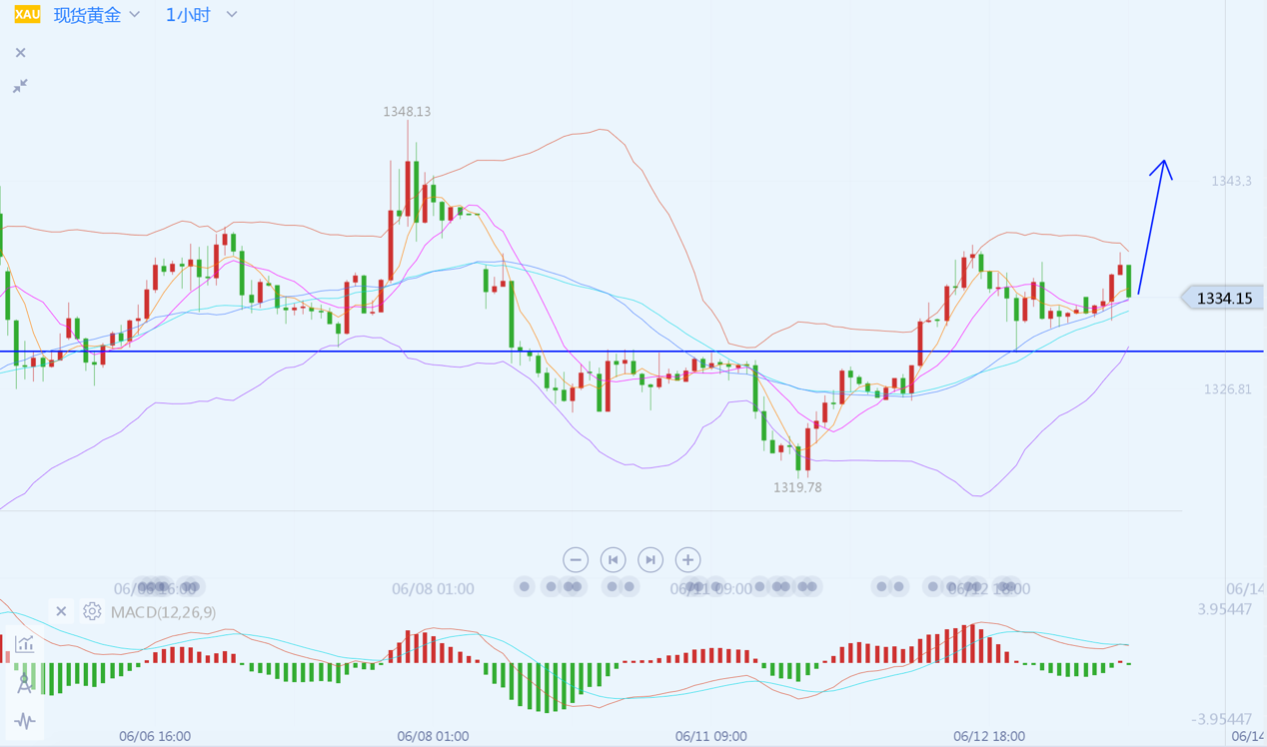
Task: Click the pulse waveform sidebar icon
Action: pos(25,720)
